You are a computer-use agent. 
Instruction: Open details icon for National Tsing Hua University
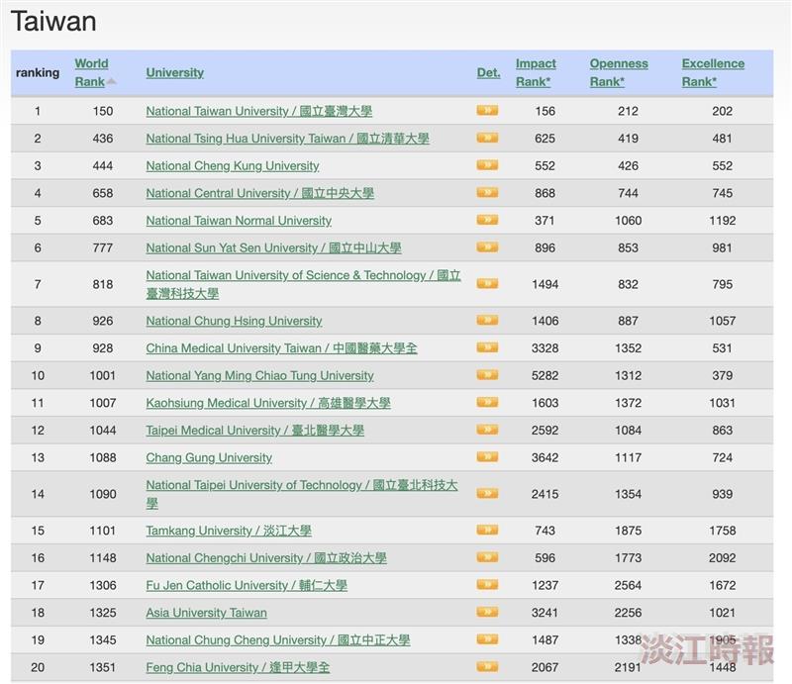[487, 138]
